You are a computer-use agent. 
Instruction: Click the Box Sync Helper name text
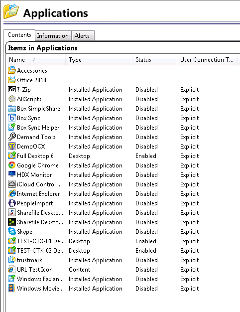point(38,128)
